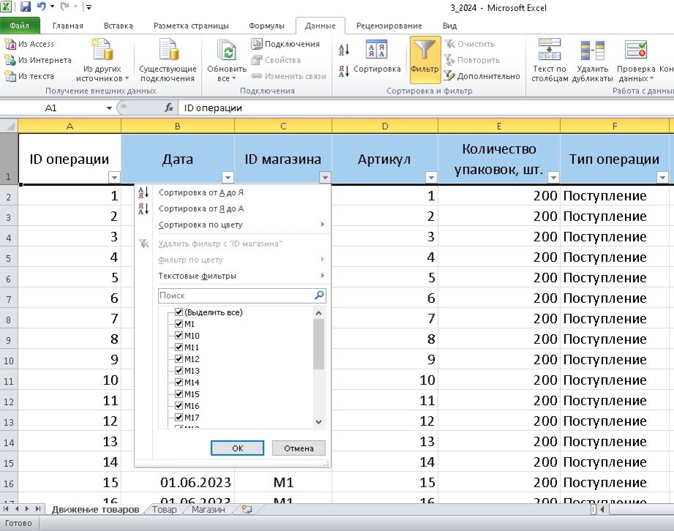The image size is (674, 531).
Task: Uncheck M13 in filter list
Action: click(179, 371)
